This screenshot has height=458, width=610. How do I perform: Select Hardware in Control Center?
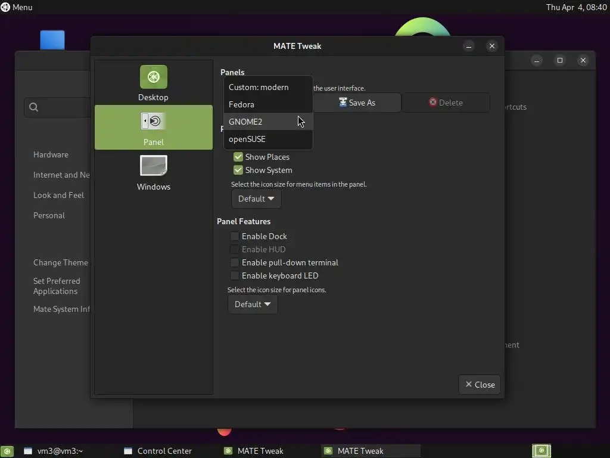[51, 154]
